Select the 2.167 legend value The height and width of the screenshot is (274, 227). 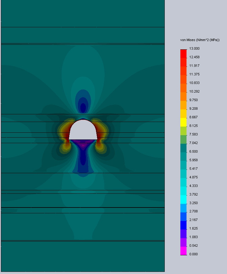pos(194,220)
